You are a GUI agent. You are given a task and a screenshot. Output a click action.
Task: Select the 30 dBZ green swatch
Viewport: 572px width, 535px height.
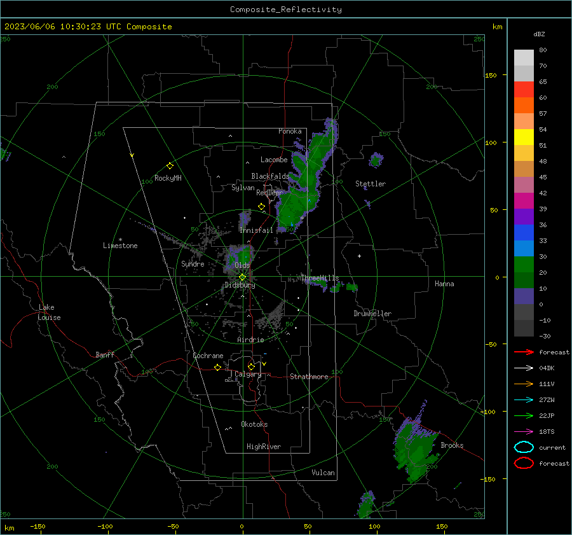click(x=524, y=265)
